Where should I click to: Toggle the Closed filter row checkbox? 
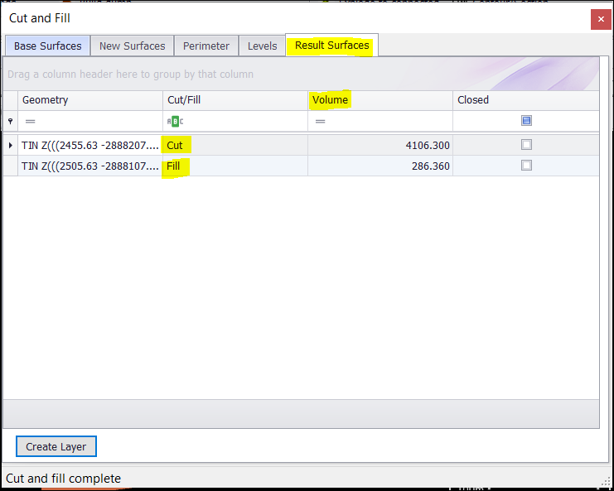[x=526, y=121]
